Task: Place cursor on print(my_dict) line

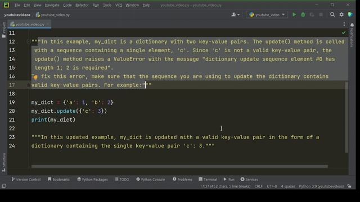Action: pos(53,120)
